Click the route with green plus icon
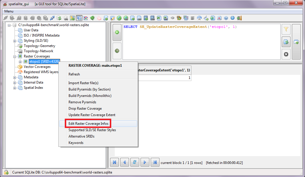The width and height of the screenshot is (305, 177). coord(206,18)
